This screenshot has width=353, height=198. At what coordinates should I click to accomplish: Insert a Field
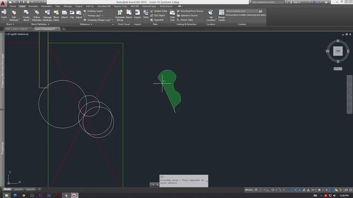tap(146, 14)
